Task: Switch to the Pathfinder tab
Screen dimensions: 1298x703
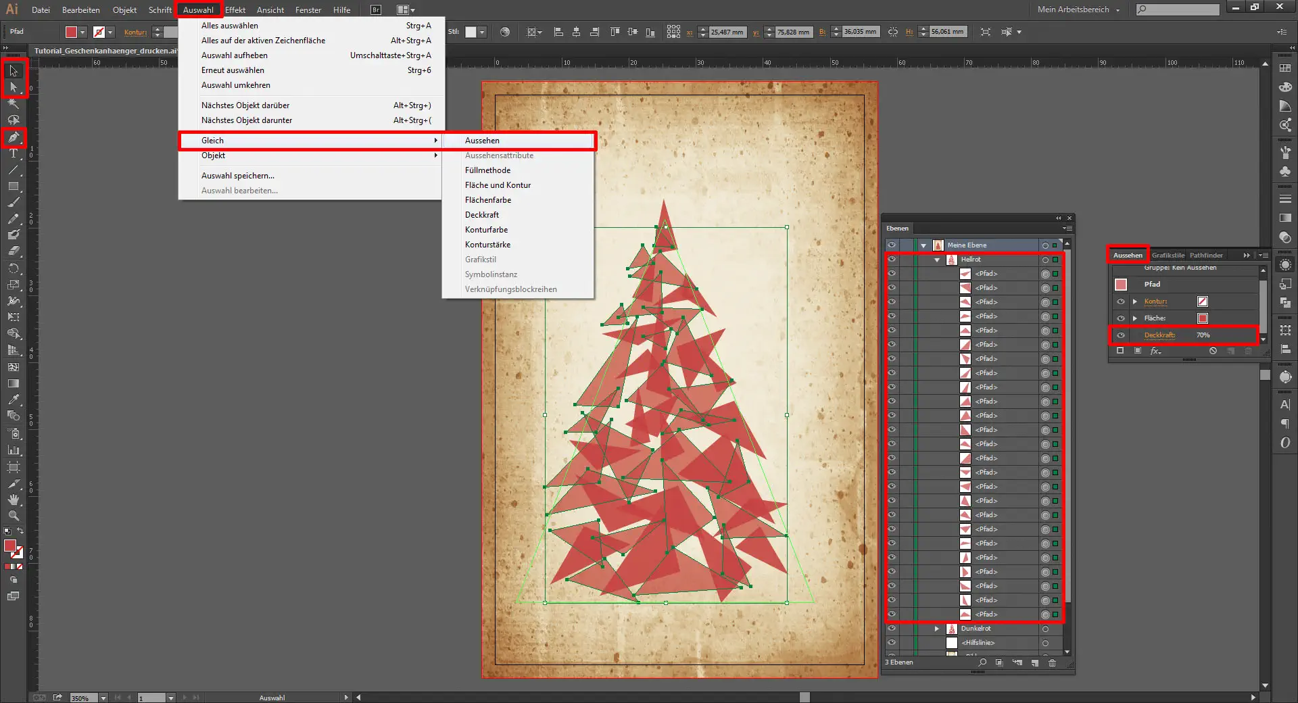Action: [1206, 256]
